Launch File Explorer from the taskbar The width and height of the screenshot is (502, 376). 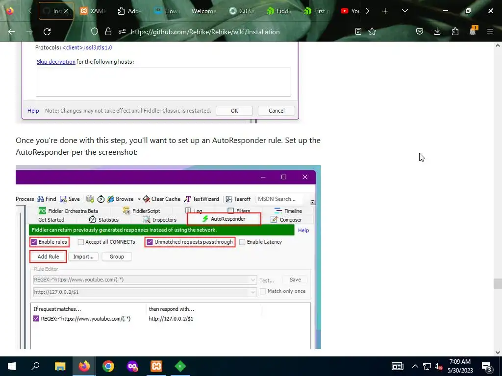(x=60, y=366)
